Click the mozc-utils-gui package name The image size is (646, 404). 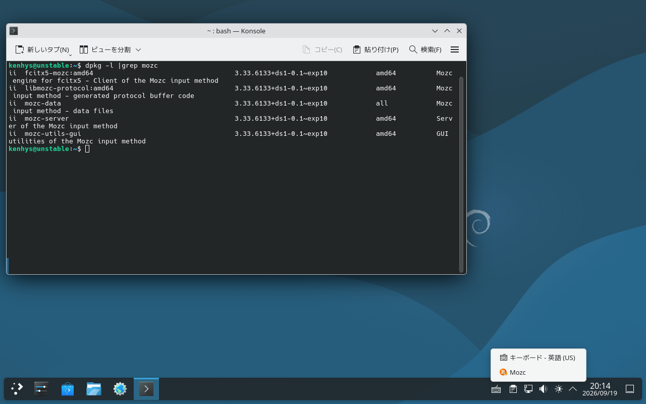[53, 133]
